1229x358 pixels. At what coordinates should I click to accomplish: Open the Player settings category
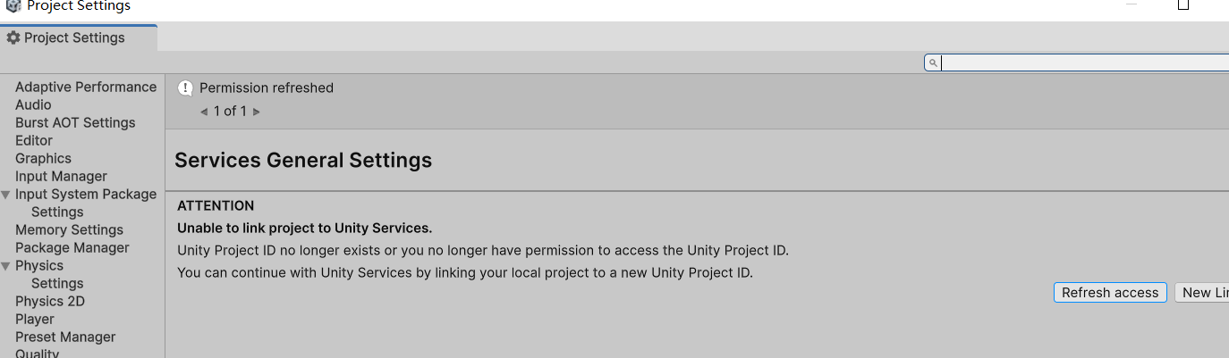click(35, 320)
